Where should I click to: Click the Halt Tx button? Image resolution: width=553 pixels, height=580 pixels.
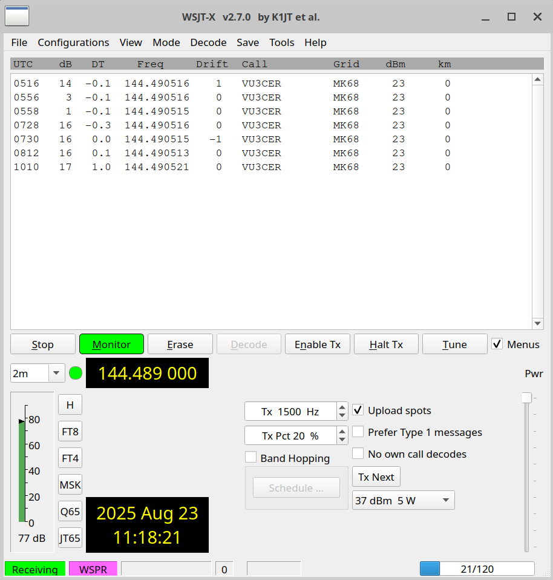pos(386,344)
